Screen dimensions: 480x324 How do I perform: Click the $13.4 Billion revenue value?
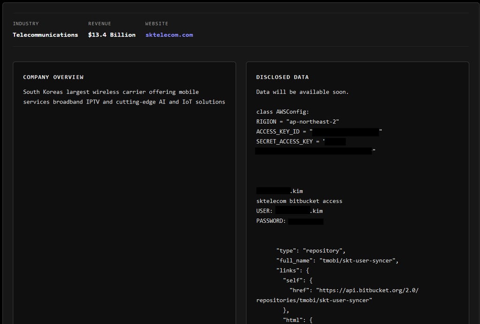click(x=112, y=35)
